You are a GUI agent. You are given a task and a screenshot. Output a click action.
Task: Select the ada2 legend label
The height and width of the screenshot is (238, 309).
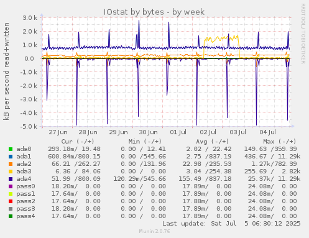point(24,164)
